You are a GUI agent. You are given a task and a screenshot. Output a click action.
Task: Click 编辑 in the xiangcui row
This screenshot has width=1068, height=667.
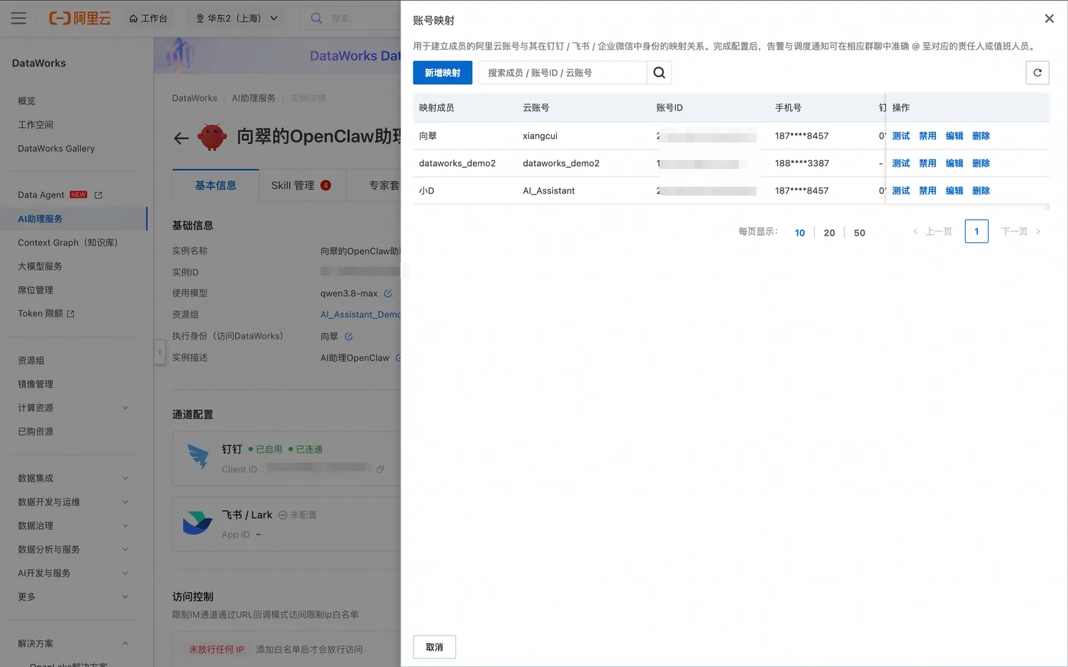pyautogui.click(x=954, y=136)
